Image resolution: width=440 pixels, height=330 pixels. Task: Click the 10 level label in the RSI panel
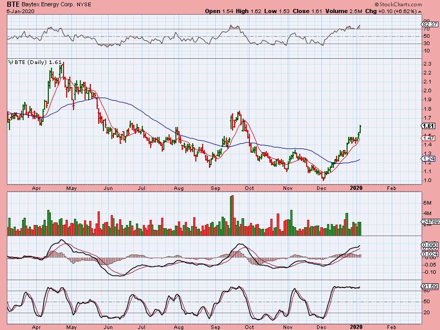(426, 51)
